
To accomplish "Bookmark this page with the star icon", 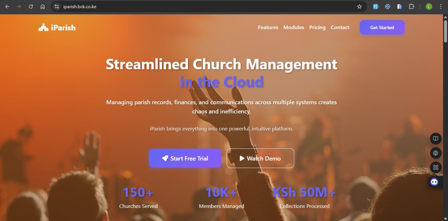I will pyautogui.click(x=359, y=7).
